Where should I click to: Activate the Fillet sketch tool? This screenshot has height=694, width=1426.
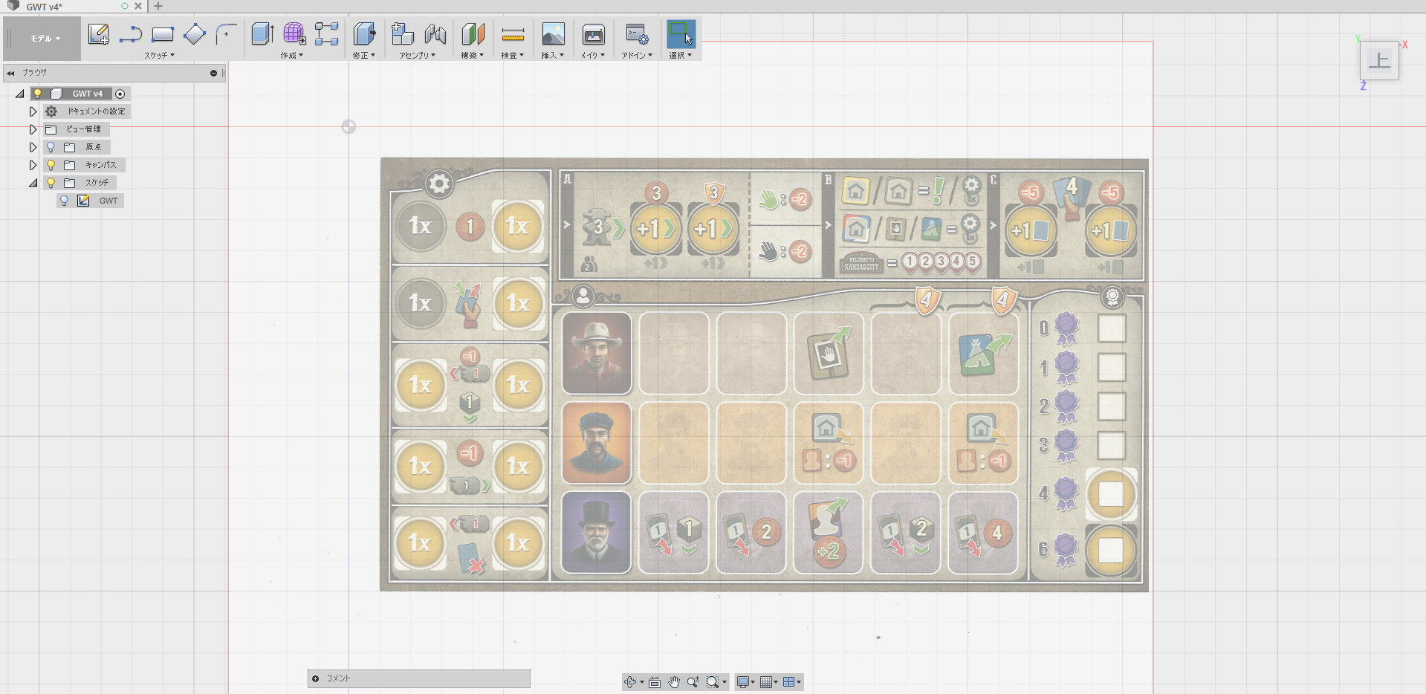point(226,34)
